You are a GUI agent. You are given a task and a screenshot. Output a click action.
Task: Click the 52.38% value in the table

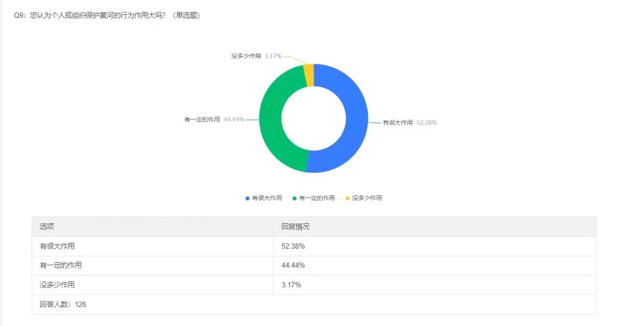point(293,246)
